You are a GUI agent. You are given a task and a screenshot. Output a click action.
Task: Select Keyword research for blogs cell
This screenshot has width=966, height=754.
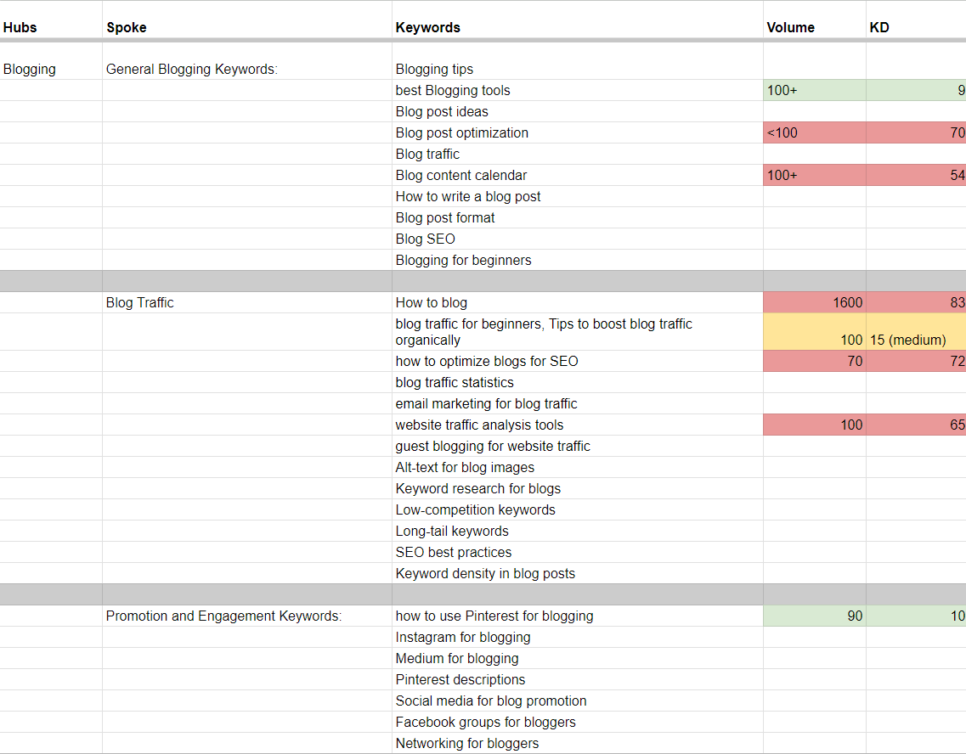click(x=577, y=489)
